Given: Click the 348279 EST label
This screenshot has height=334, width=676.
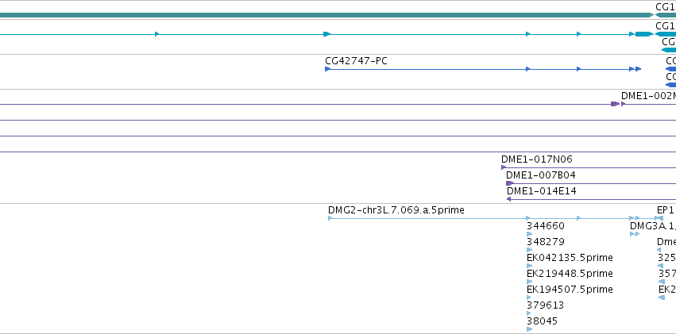Looking at the screenshot, I should tap(546, 242).
